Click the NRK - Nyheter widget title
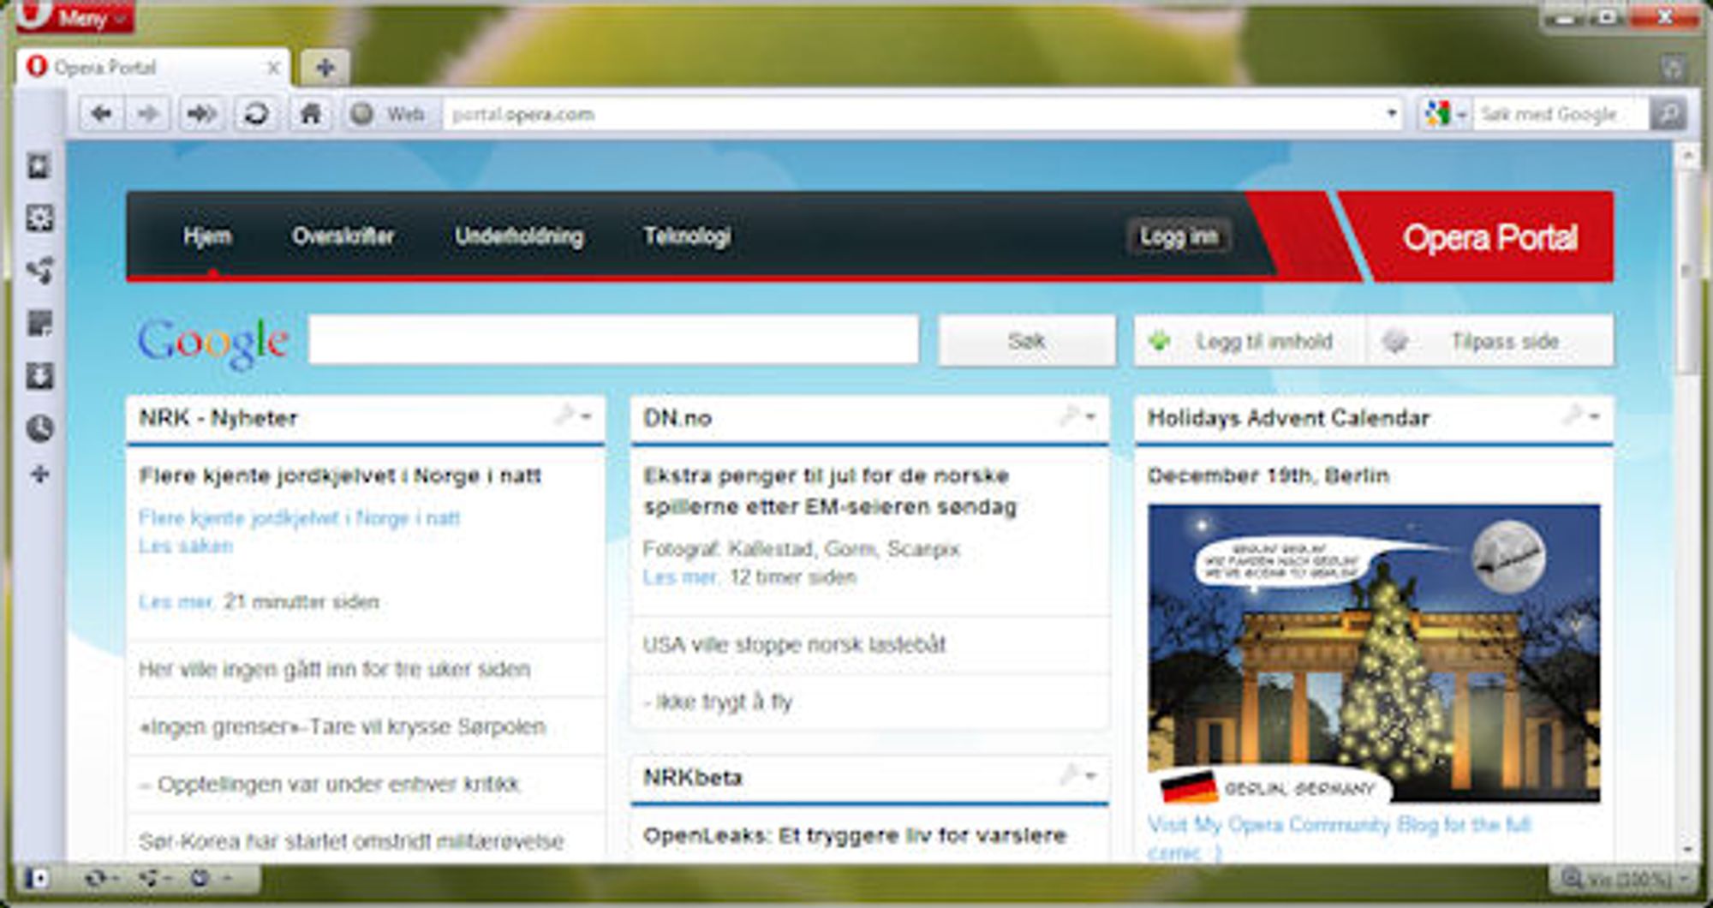Screen dimensions: 1713x908 point(218,418)
